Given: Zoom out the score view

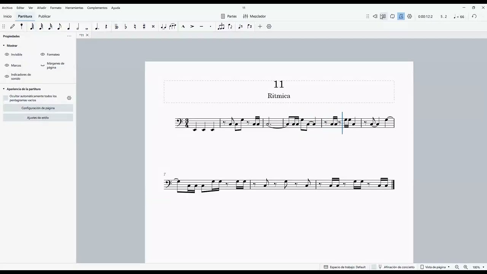Looking at the screenshot, I should tap(457, 267).
